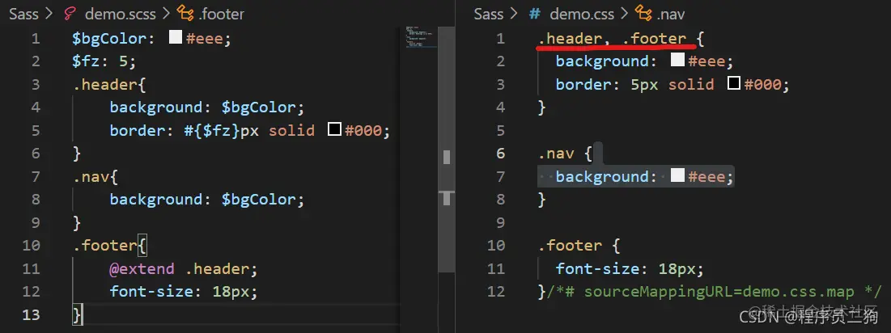Click the "@extend .header;" statement
Screen dimensions: 891x333
[x=184, y=268]
